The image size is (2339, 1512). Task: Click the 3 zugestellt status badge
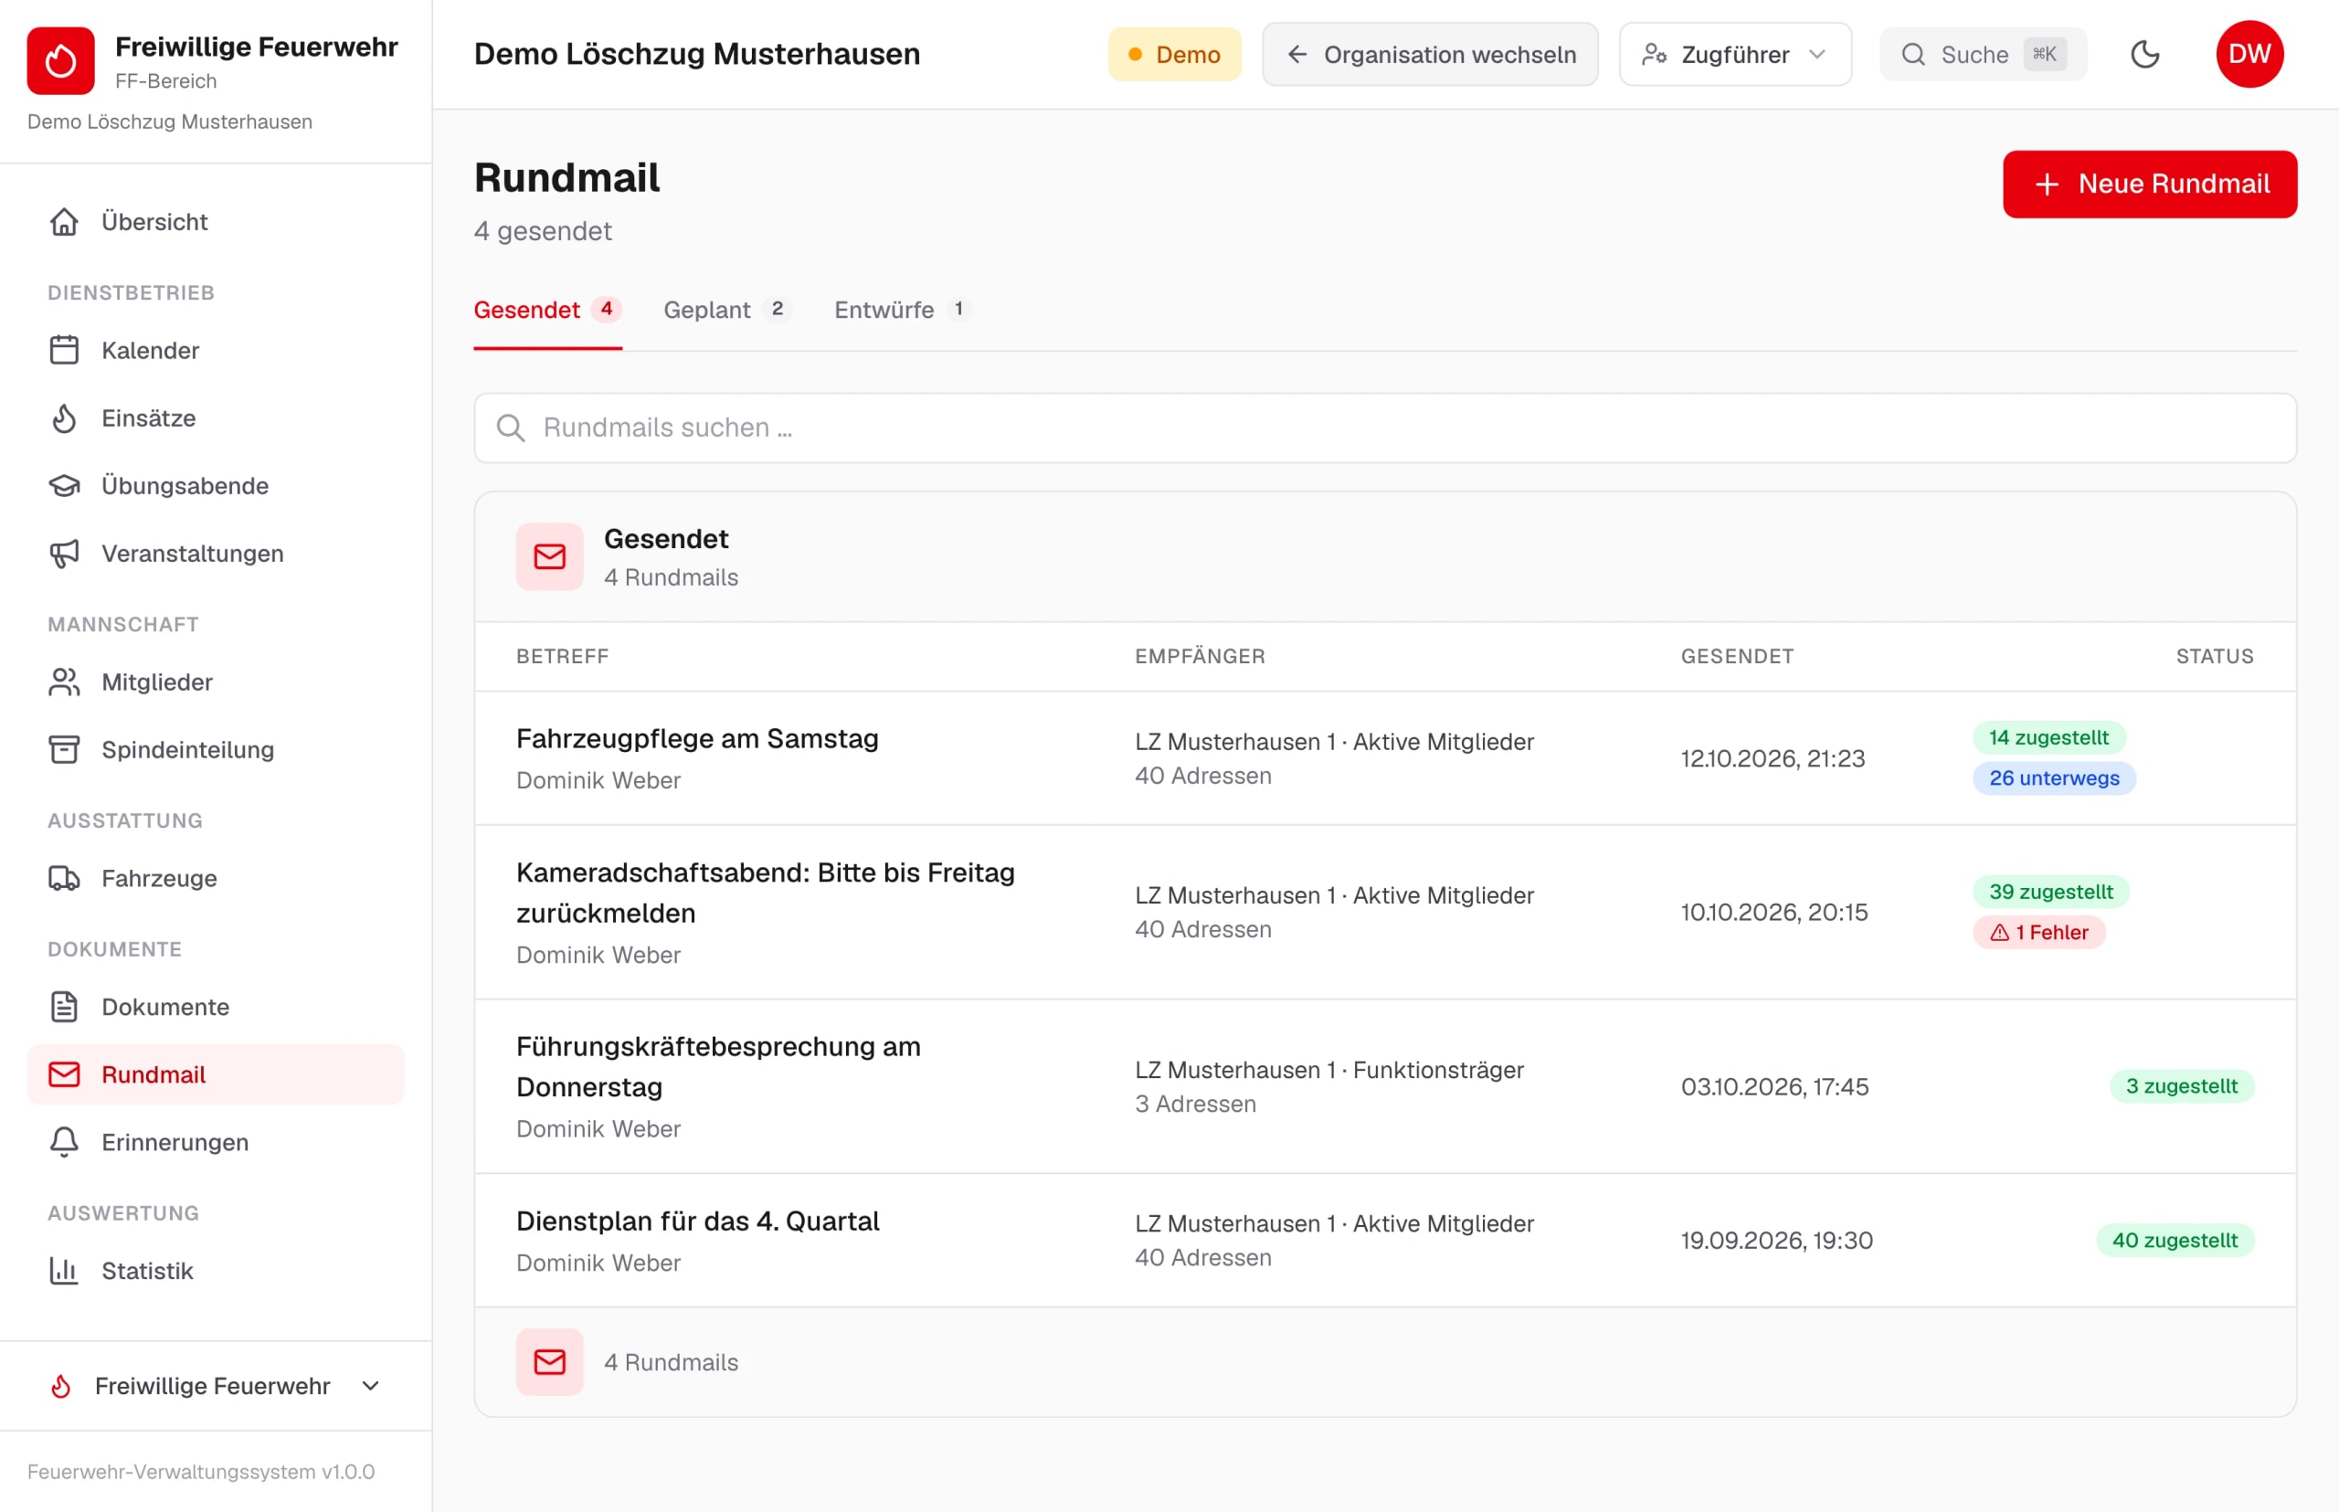[2182, 1087]
